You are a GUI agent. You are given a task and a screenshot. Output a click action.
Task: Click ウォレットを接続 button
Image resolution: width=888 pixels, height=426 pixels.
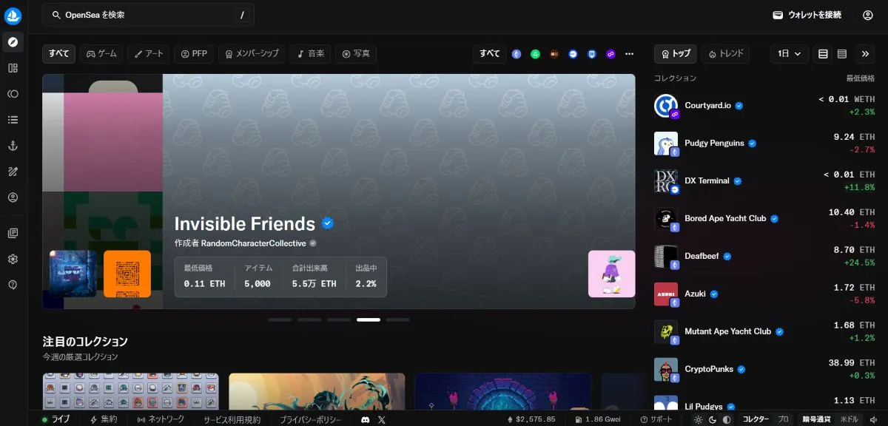(x=807, y=15)
